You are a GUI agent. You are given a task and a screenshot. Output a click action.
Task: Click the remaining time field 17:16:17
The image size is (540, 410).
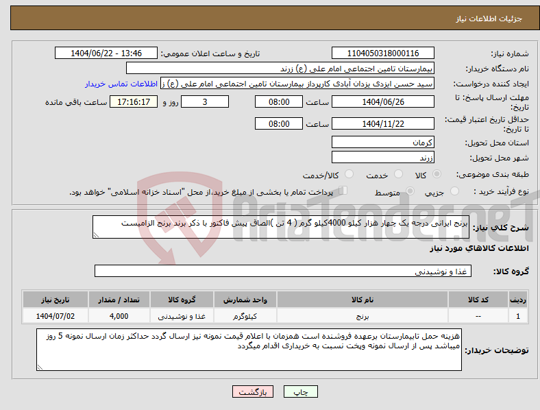[x=134, y=101]
